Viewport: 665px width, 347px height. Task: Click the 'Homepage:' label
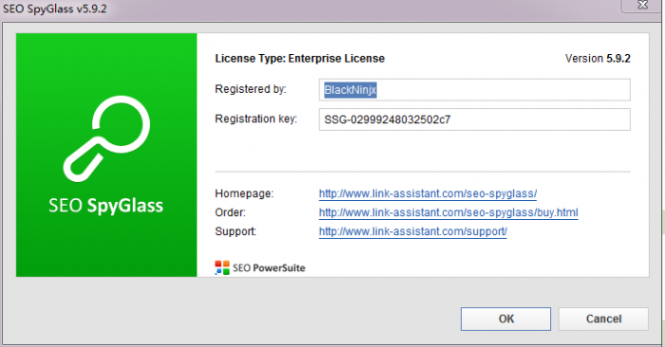[x=244, y=193]
